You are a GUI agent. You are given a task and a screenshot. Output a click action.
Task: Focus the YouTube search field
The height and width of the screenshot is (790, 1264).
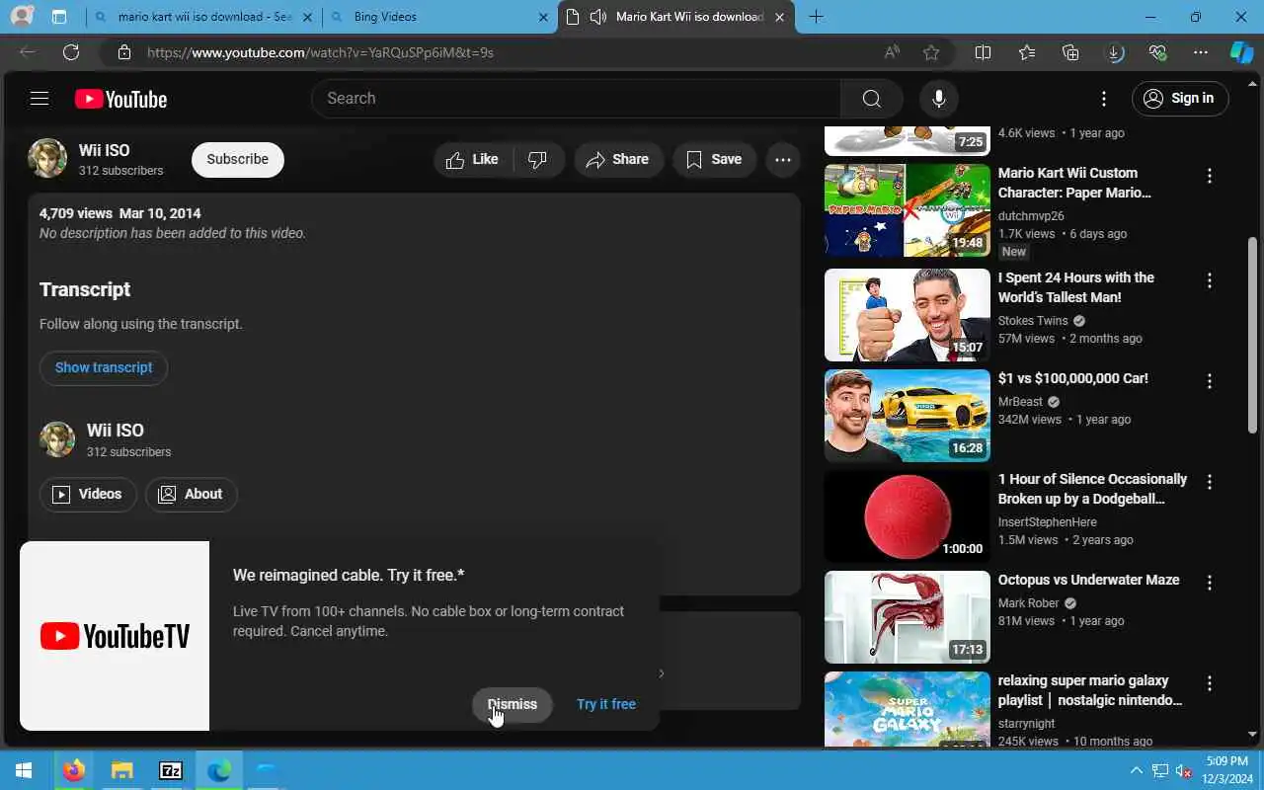(x=576, y=98)
